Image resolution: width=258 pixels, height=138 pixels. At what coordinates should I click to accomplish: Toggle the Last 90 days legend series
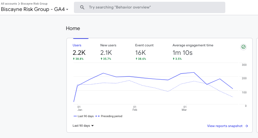click(x=84, y=116)
